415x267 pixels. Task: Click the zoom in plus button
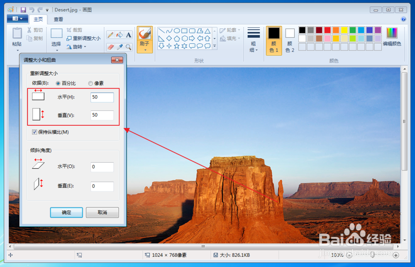click(x=396, y=255)
